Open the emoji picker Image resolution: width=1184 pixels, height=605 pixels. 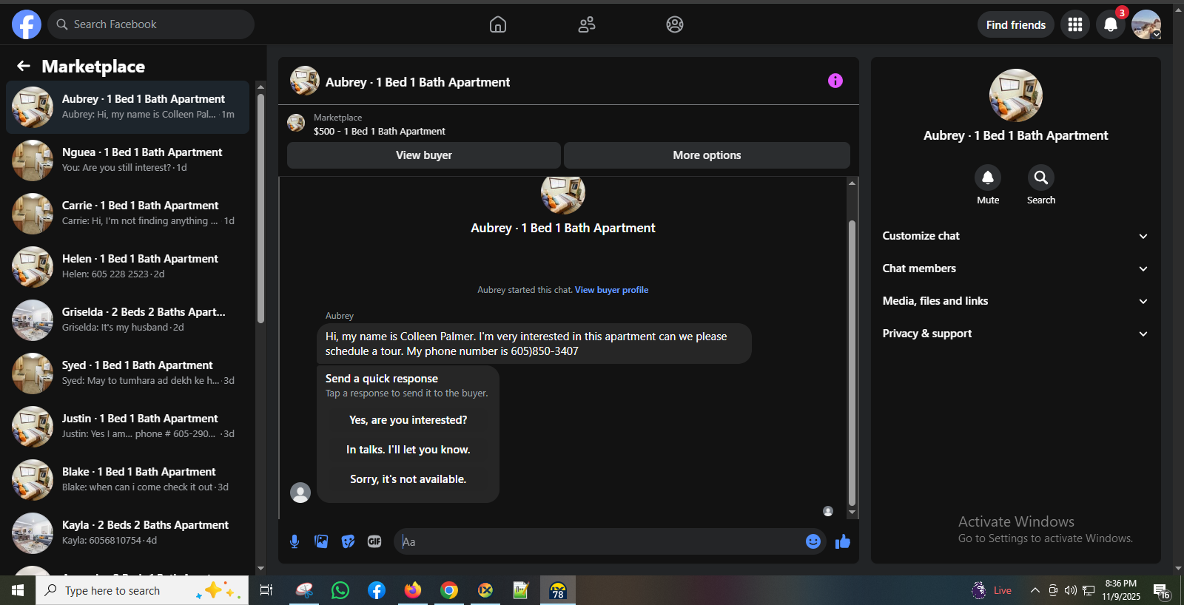(813, 541)
